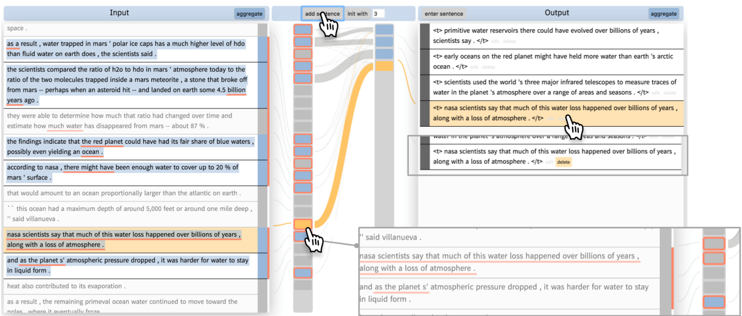
Task: Click delete link after 'primitive water reservoirs' output sentence
Action: pos(509,41)
